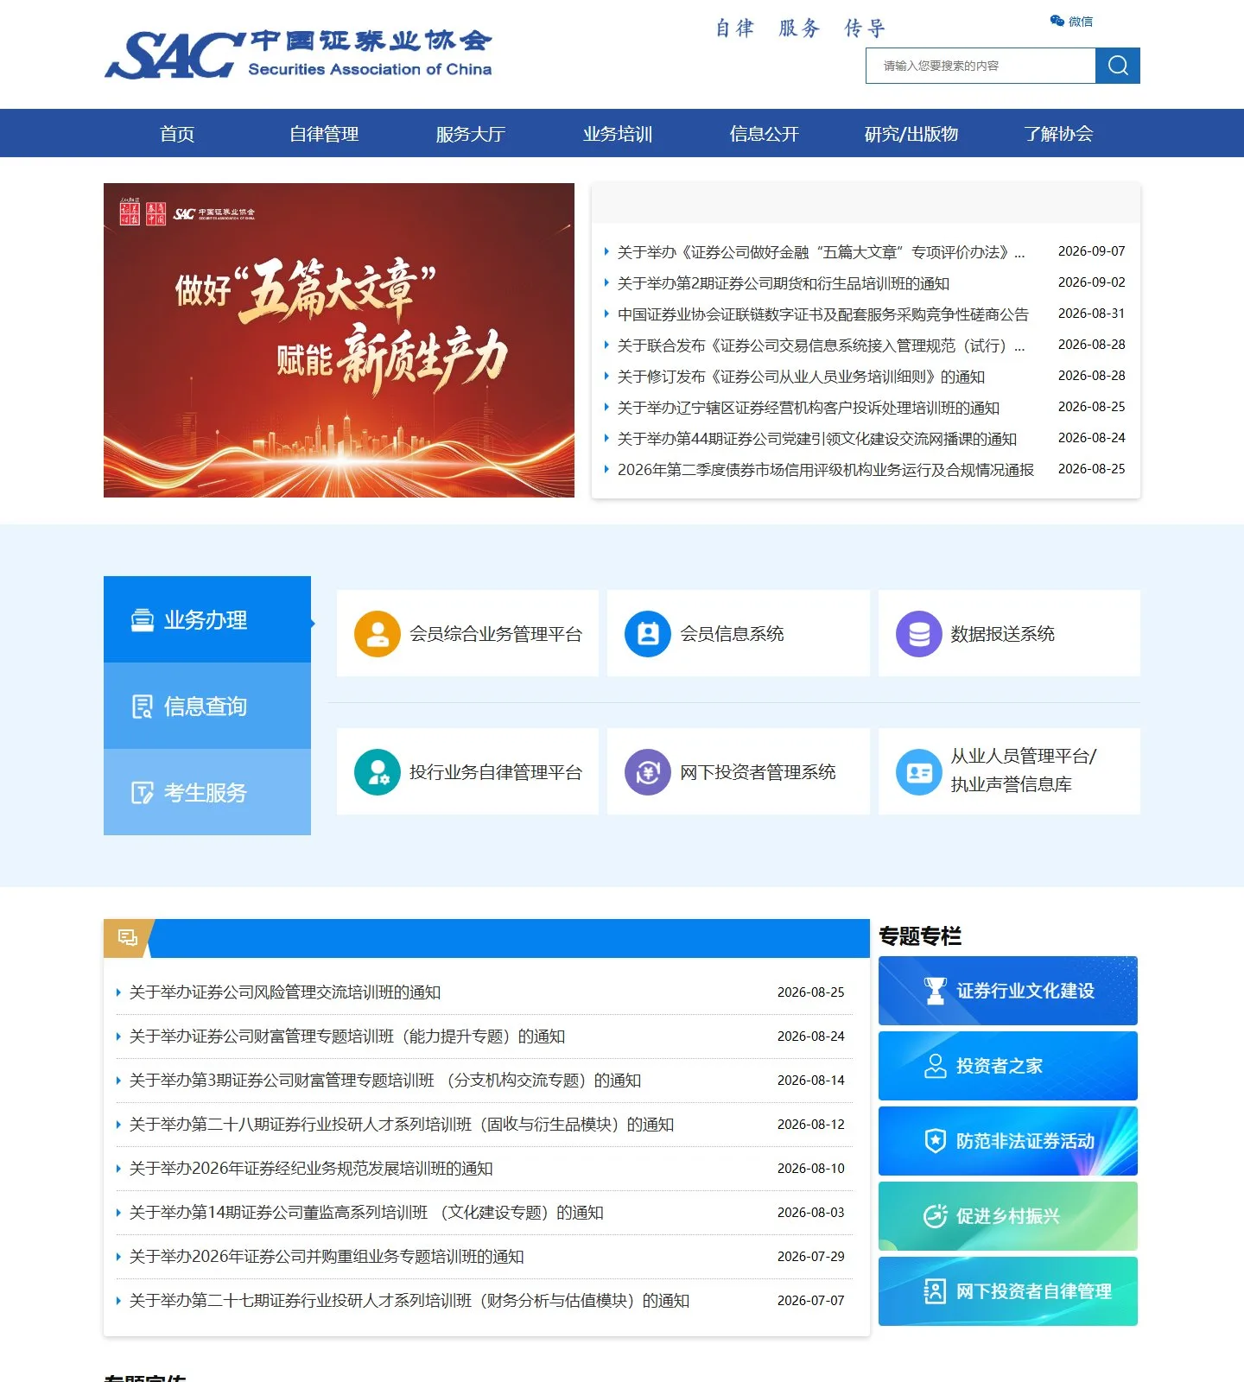This screenshot has height=1382, width=1244.
Task: Click into the search input field
Action: click(x=981, y=66)
